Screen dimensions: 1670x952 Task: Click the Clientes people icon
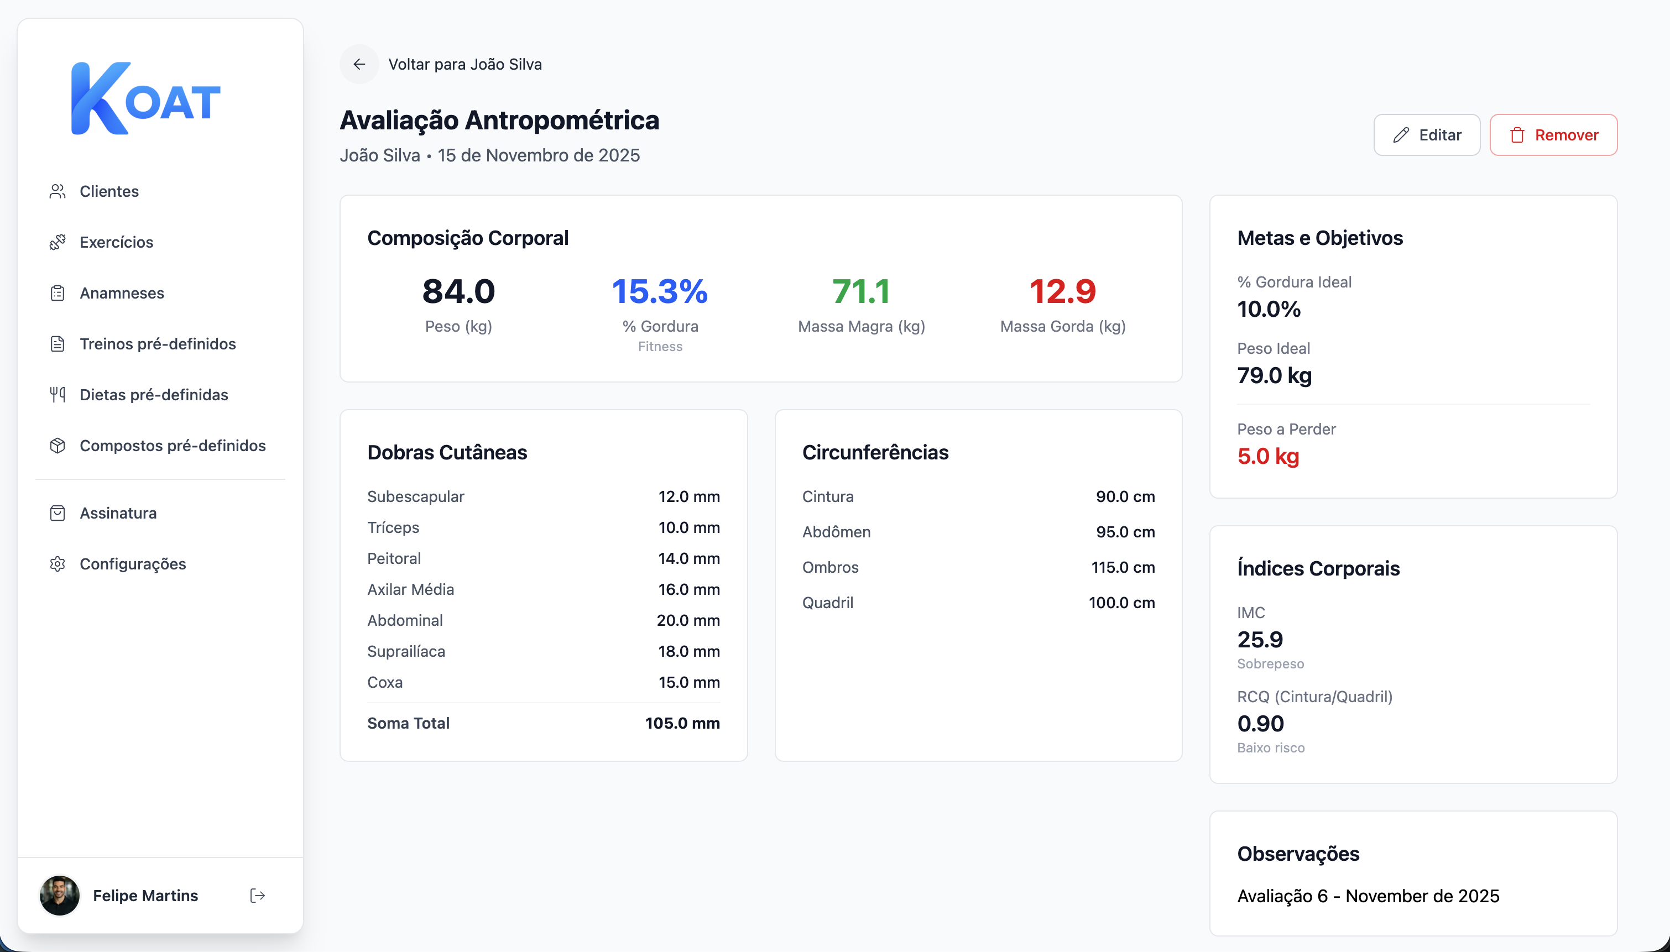[58, 192]
